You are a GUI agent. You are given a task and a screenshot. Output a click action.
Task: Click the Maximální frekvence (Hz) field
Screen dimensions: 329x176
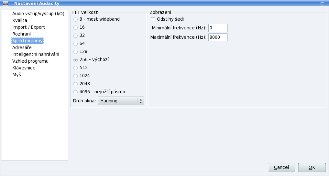coord(218,37)
